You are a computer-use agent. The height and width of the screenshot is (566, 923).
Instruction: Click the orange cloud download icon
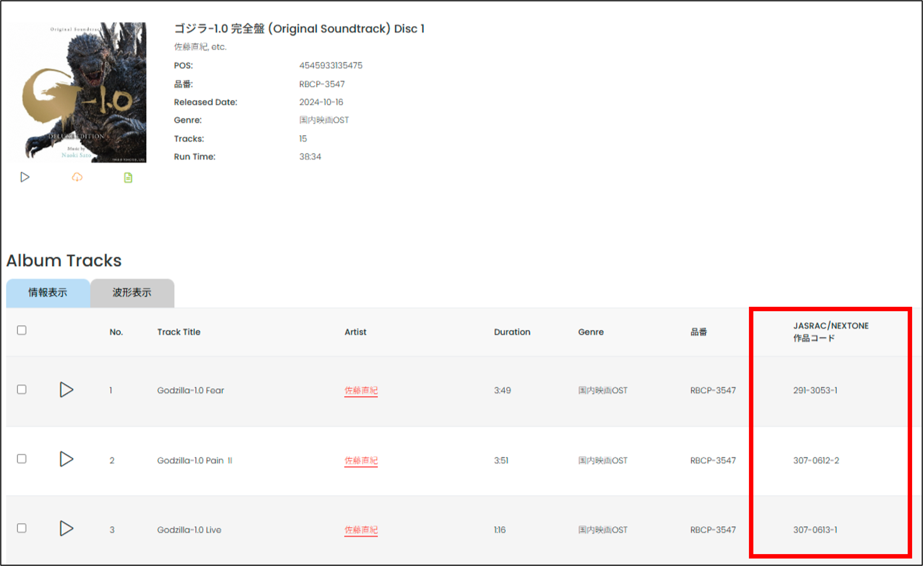coord(77,177)
